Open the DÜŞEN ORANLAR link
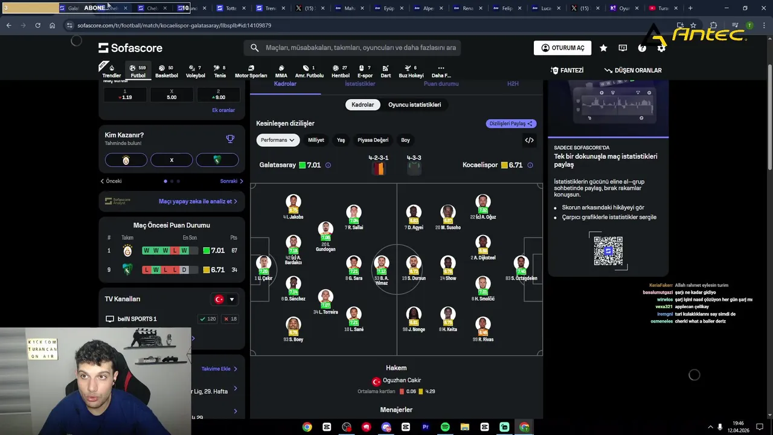Image resolution: width=773 pixels, height=435 pixels. coord(633,71)
